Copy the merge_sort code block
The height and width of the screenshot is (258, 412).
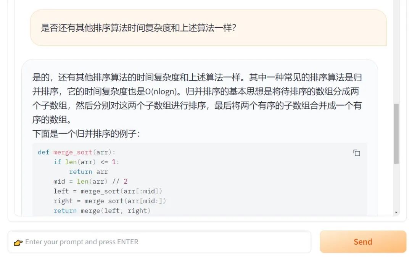coord(357,153)
